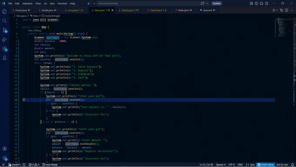Open Customize Layout icon

tap(252, 3)
